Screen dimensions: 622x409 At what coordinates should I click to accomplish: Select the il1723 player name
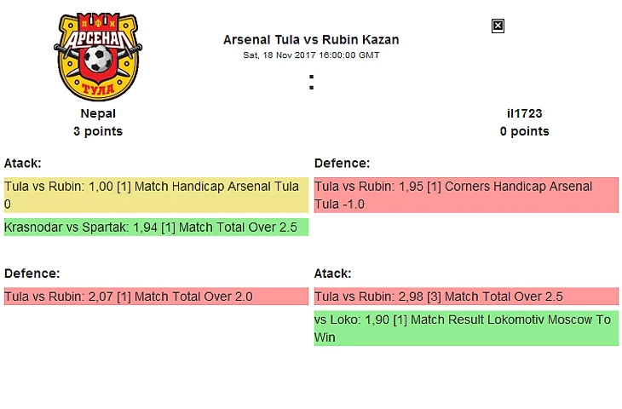tap(524, 113)
